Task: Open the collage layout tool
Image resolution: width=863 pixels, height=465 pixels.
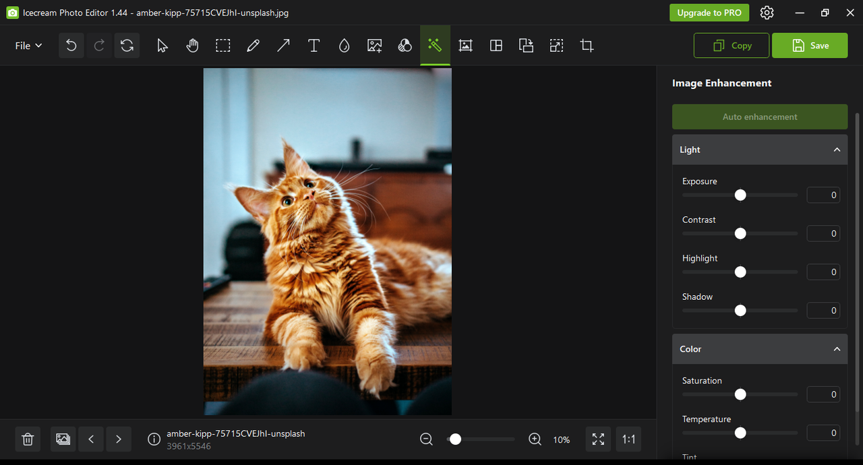Action: (496, 45)
